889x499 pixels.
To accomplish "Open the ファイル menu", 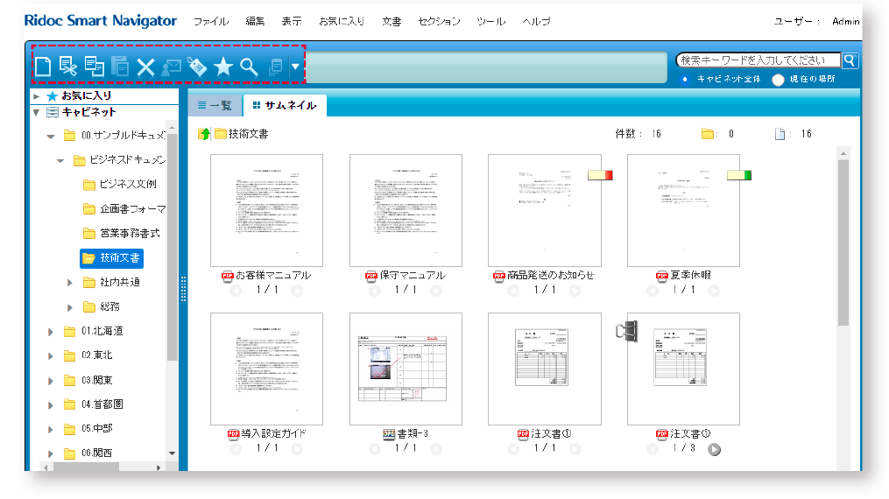I will [x=210, y=21].
